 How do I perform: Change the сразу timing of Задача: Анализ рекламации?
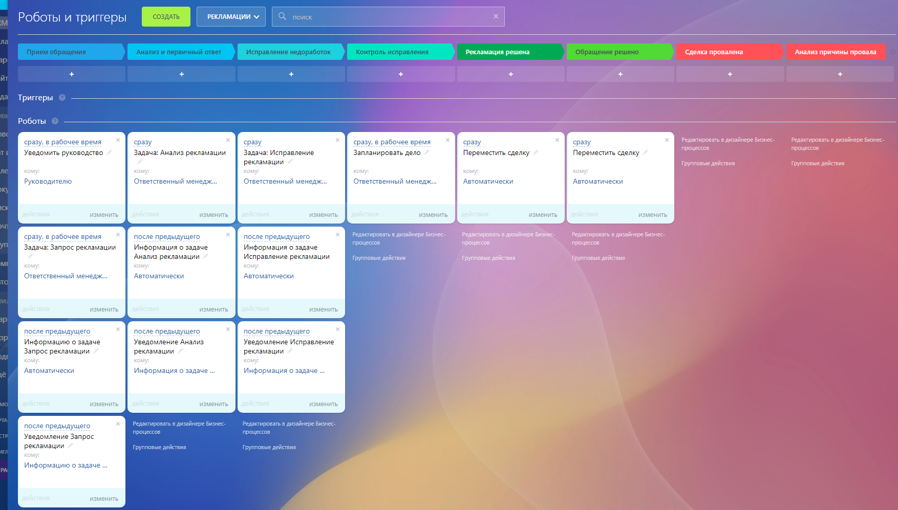tap(143, 142)
